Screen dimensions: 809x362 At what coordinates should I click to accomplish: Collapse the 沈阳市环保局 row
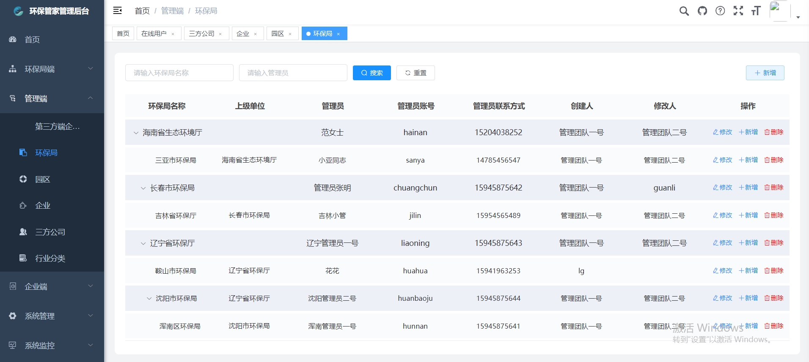[x=149, y=299]
